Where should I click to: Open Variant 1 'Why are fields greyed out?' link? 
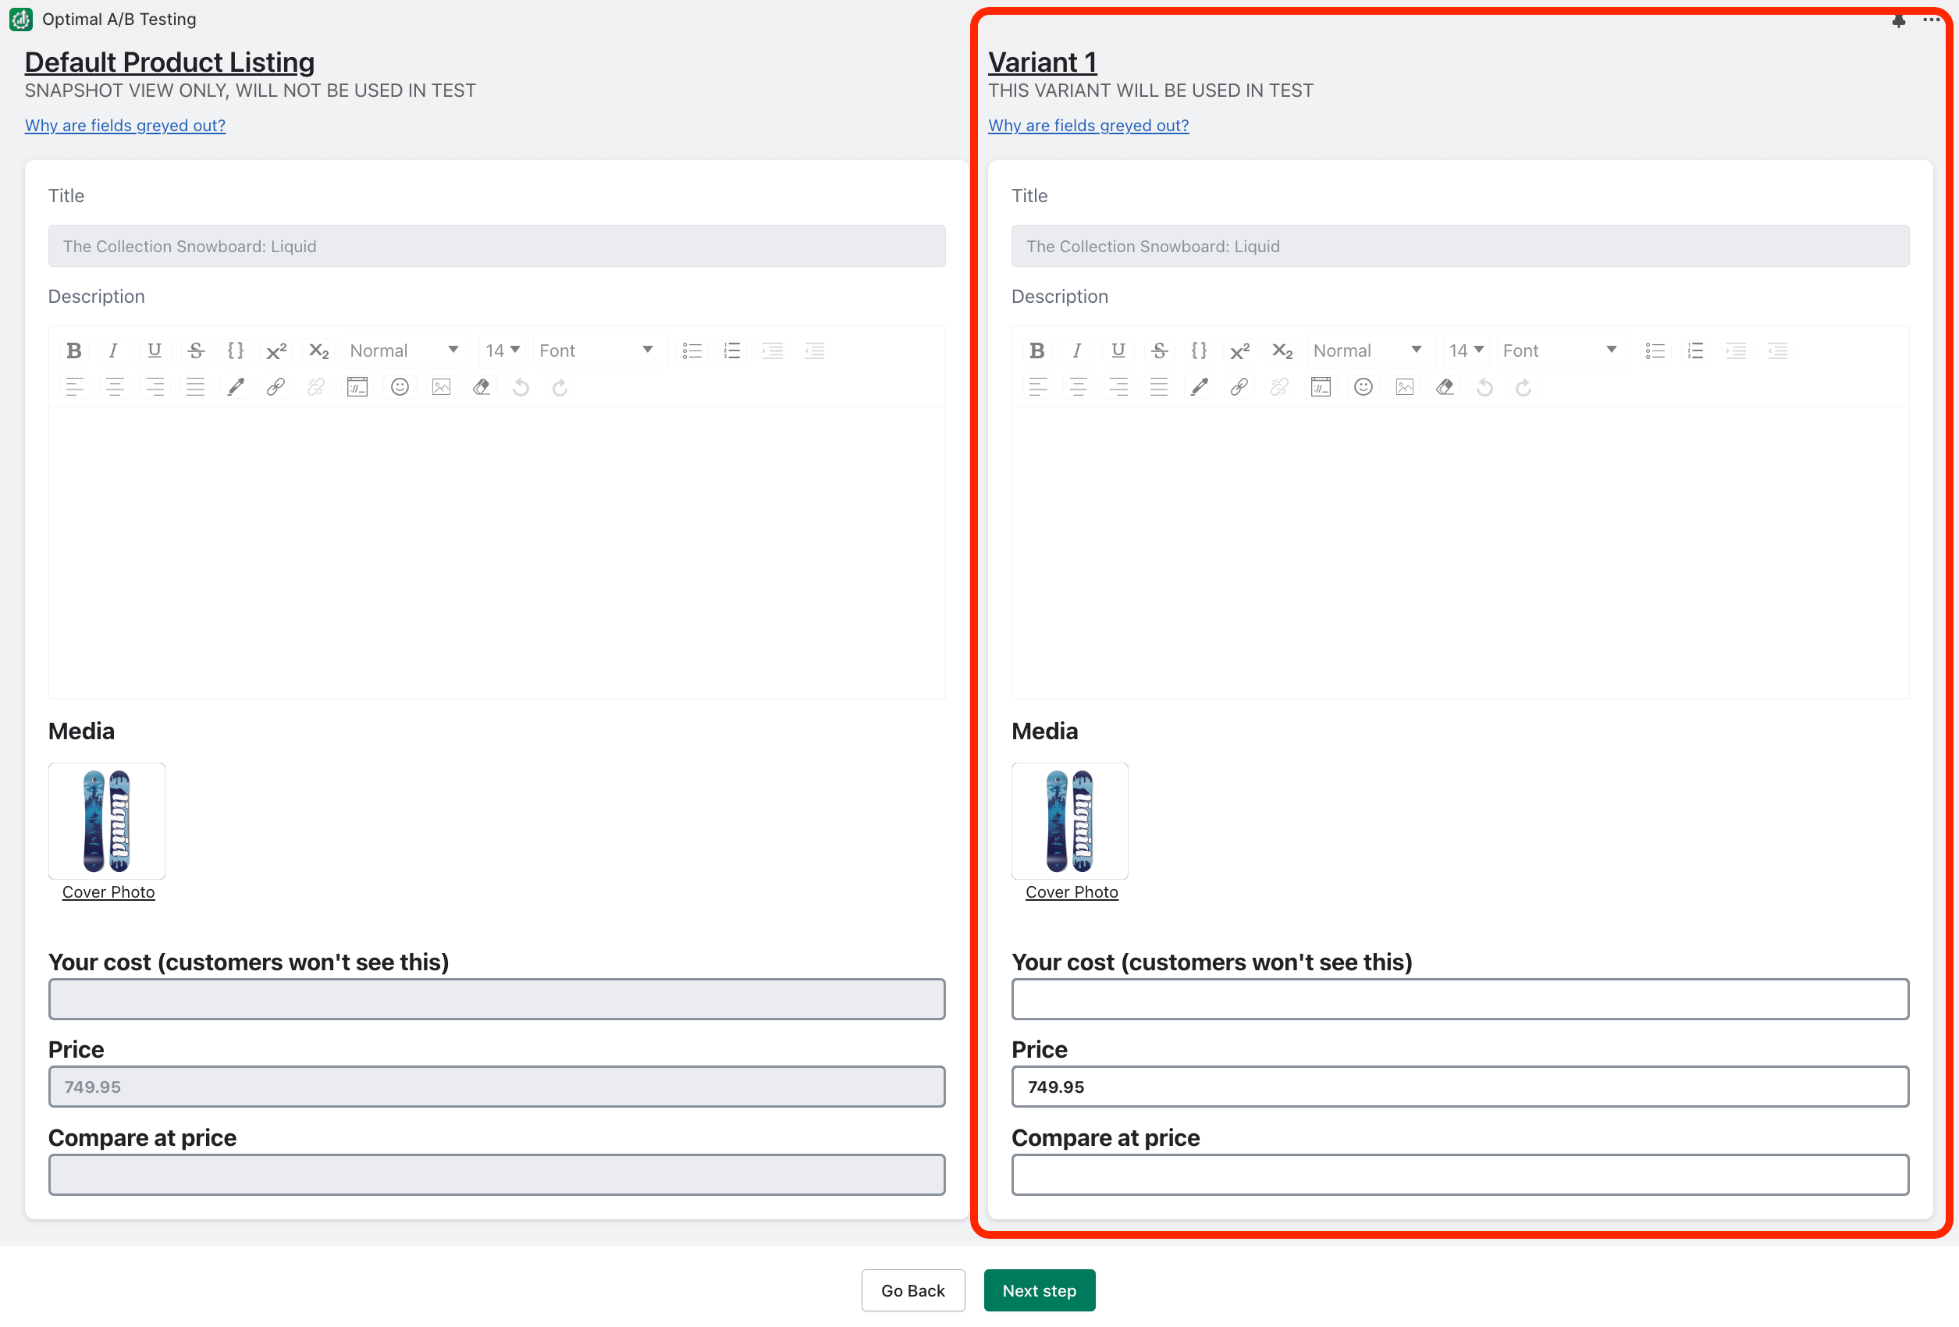1088,126
